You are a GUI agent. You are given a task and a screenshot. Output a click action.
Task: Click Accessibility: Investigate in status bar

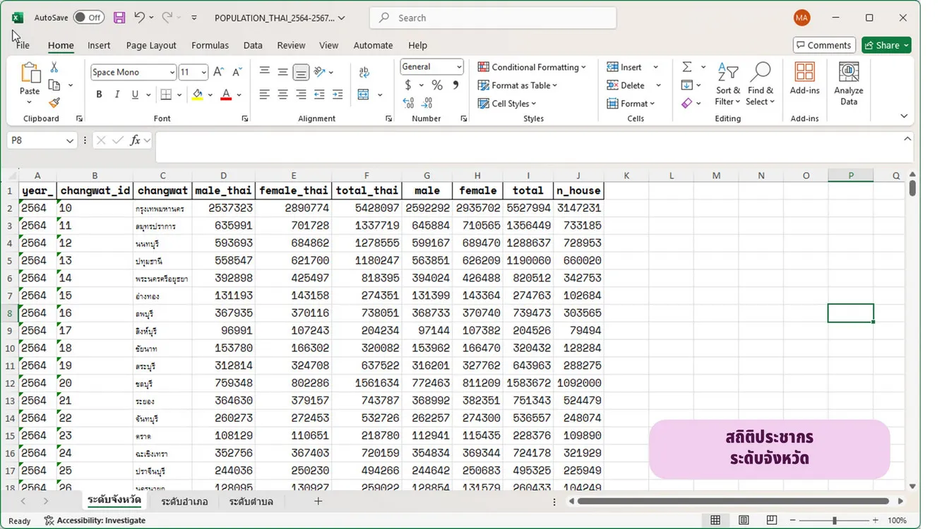pos(95,521)
